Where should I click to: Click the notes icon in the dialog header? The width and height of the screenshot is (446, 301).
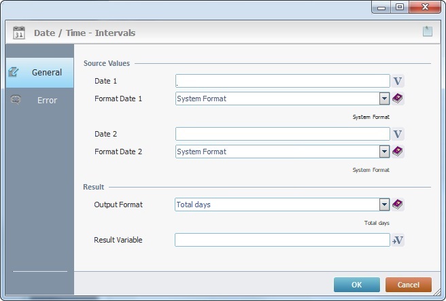pos(427,31)
